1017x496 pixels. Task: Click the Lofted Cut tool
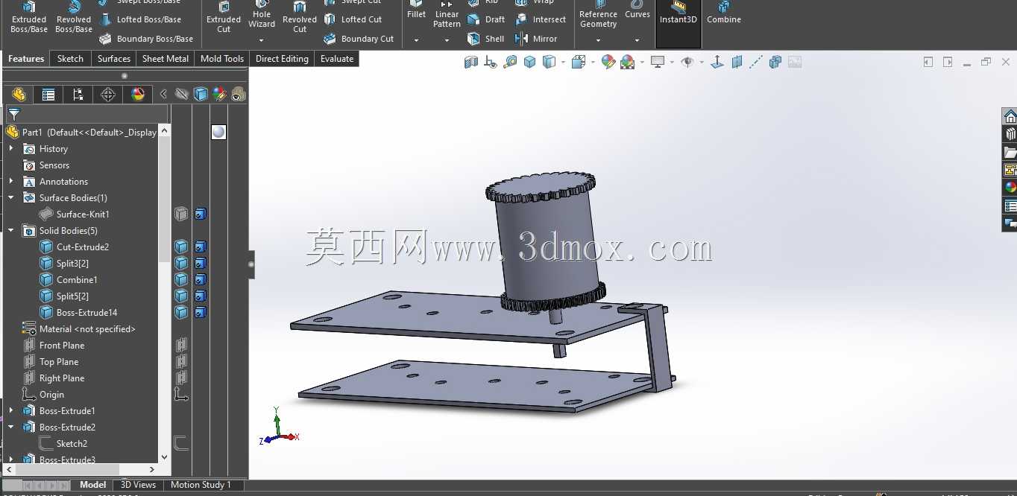(x=353, y=19)
